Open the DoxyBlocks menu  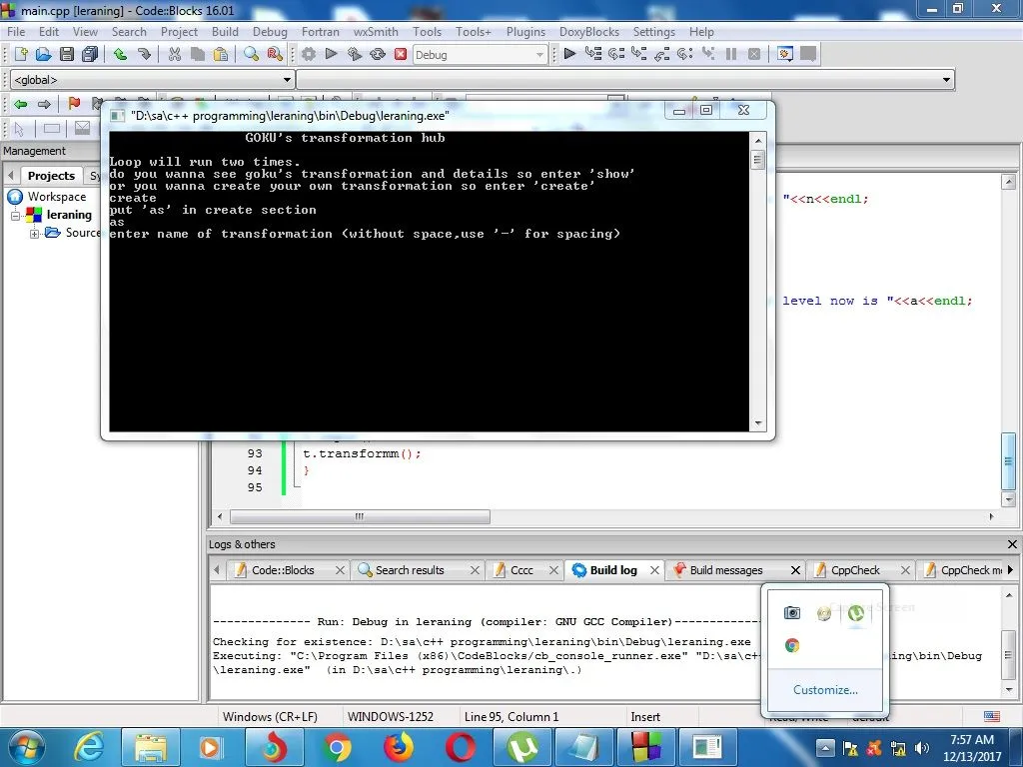point(589,31)
